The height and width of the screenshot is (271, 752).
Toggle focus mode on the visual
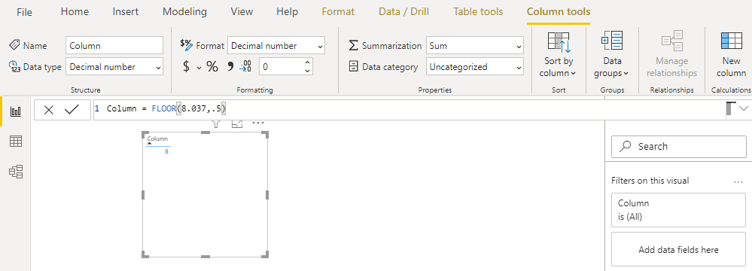point(237,123)
